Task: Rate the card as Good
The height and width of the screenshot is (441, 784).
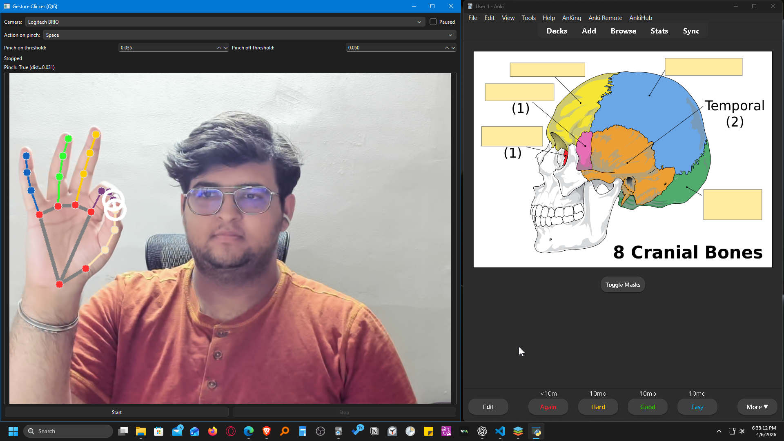Action: (x=647, y=407)
